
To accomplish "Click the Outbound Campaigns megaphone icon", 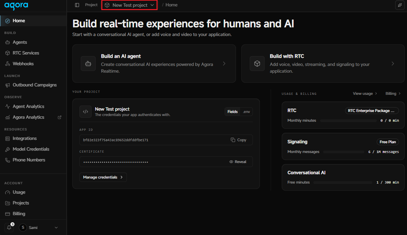I will (7, 85).
